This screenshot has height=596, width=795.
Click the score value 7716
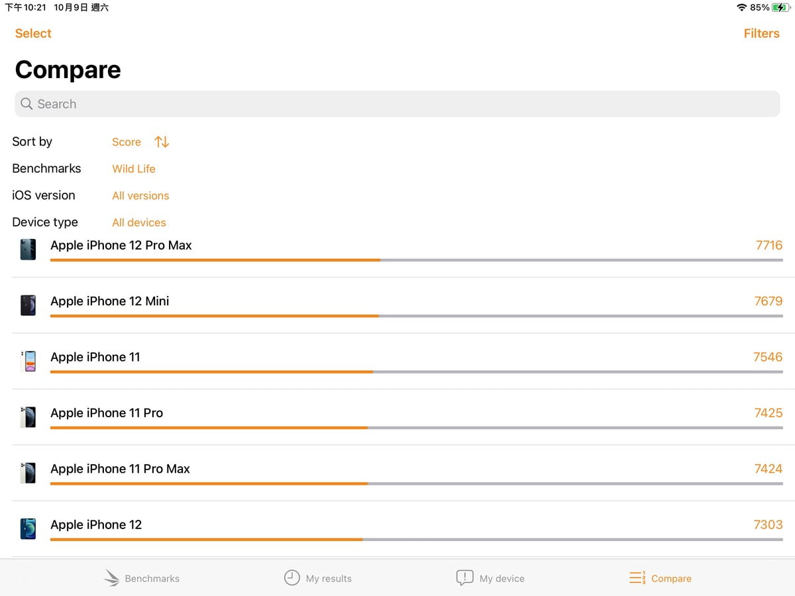(x=769, y=245)
